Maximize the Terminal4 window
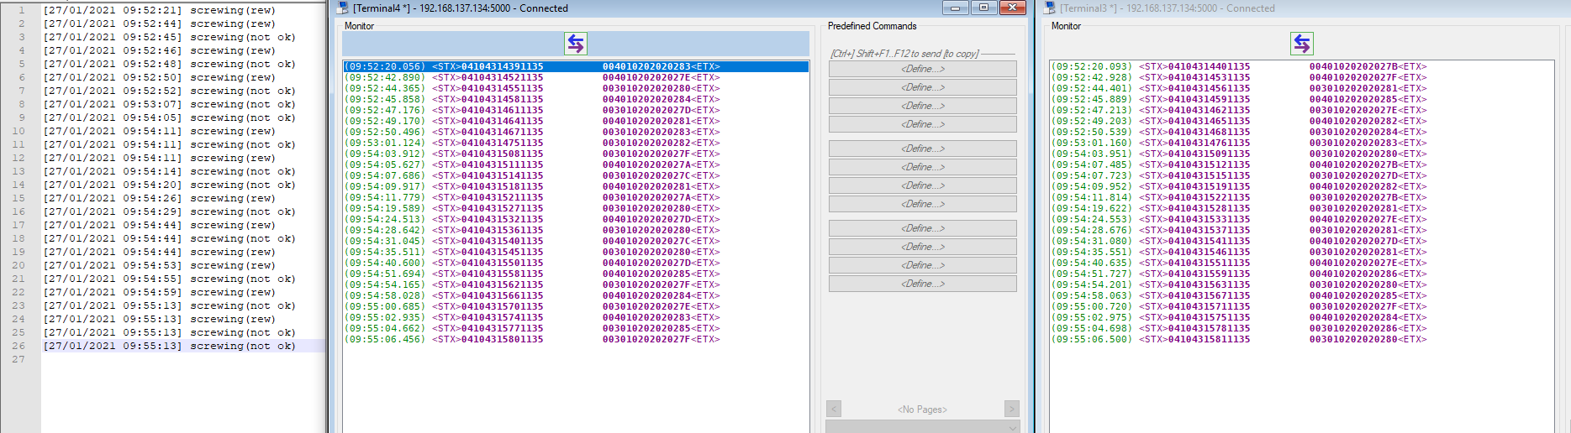 pyautogui.click(x=984, y=8)
